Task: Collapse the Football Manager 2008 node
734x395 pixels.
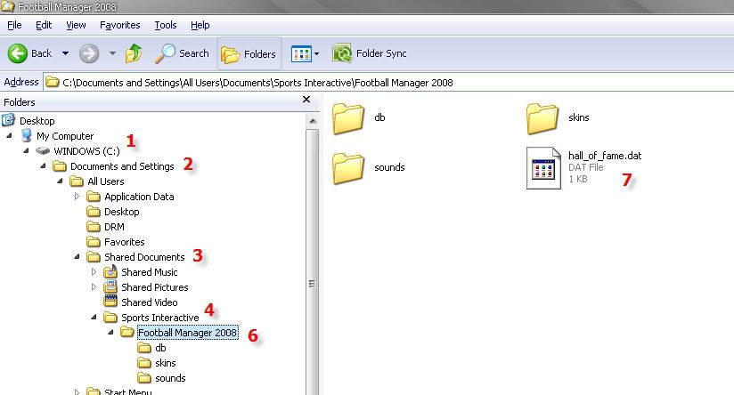Action: point(110,332)
